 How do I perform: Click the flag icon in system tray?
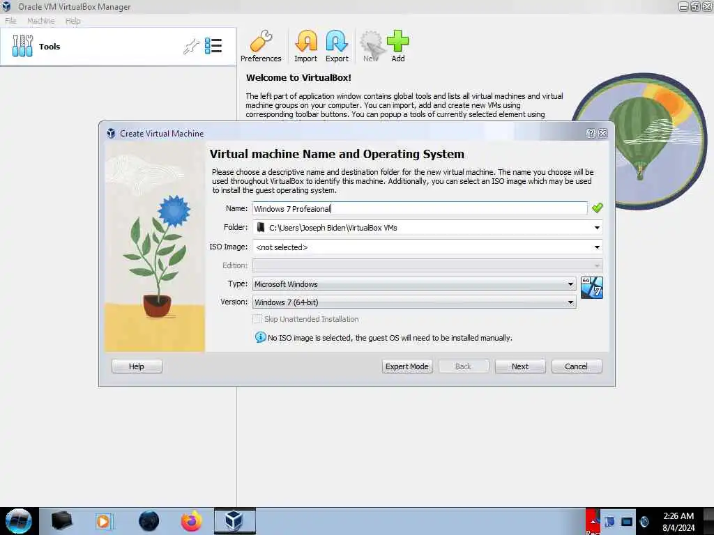[609, 521]
